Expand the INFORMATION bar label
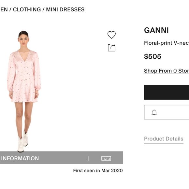This screenshot has height=189, width=189. [20, 158]
